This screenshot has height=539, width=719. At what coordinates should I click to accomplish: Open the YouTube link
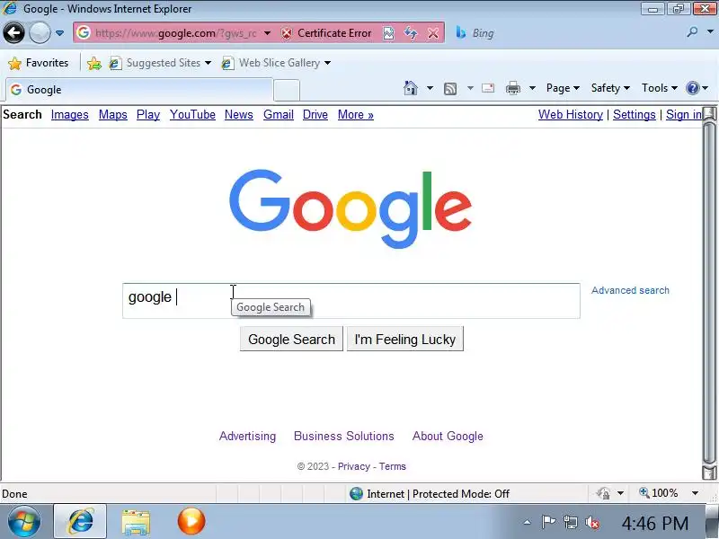(192, 115)
